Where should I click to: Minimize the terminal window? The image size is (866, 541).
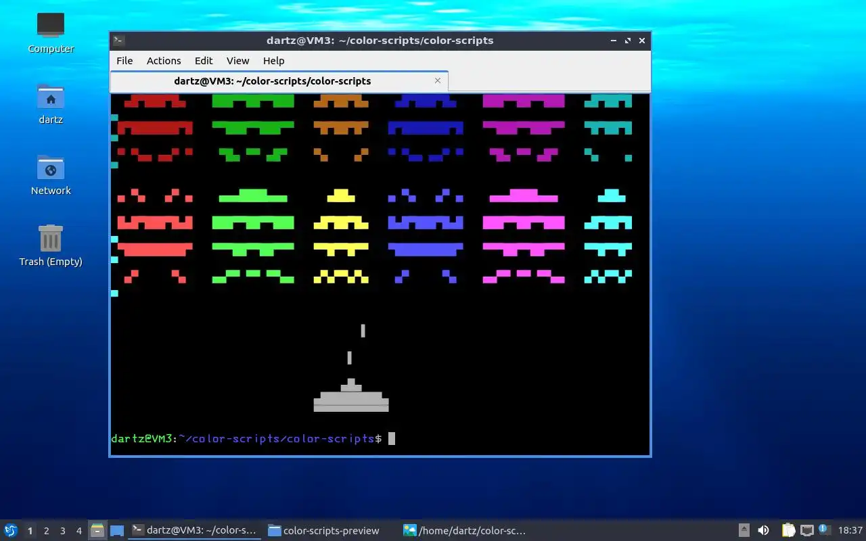614,41
